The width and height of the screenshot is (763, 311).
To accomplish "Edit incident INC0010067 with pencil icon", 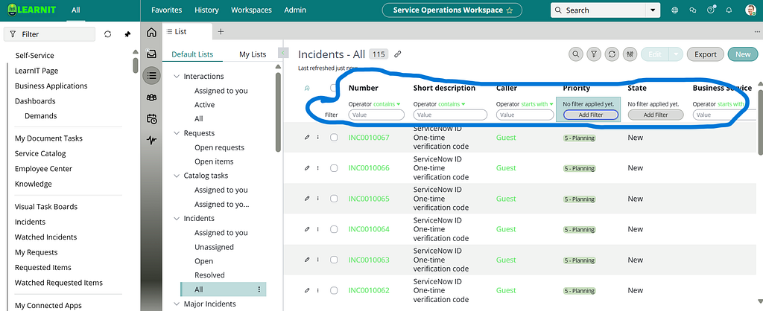I will click(306, 138).
